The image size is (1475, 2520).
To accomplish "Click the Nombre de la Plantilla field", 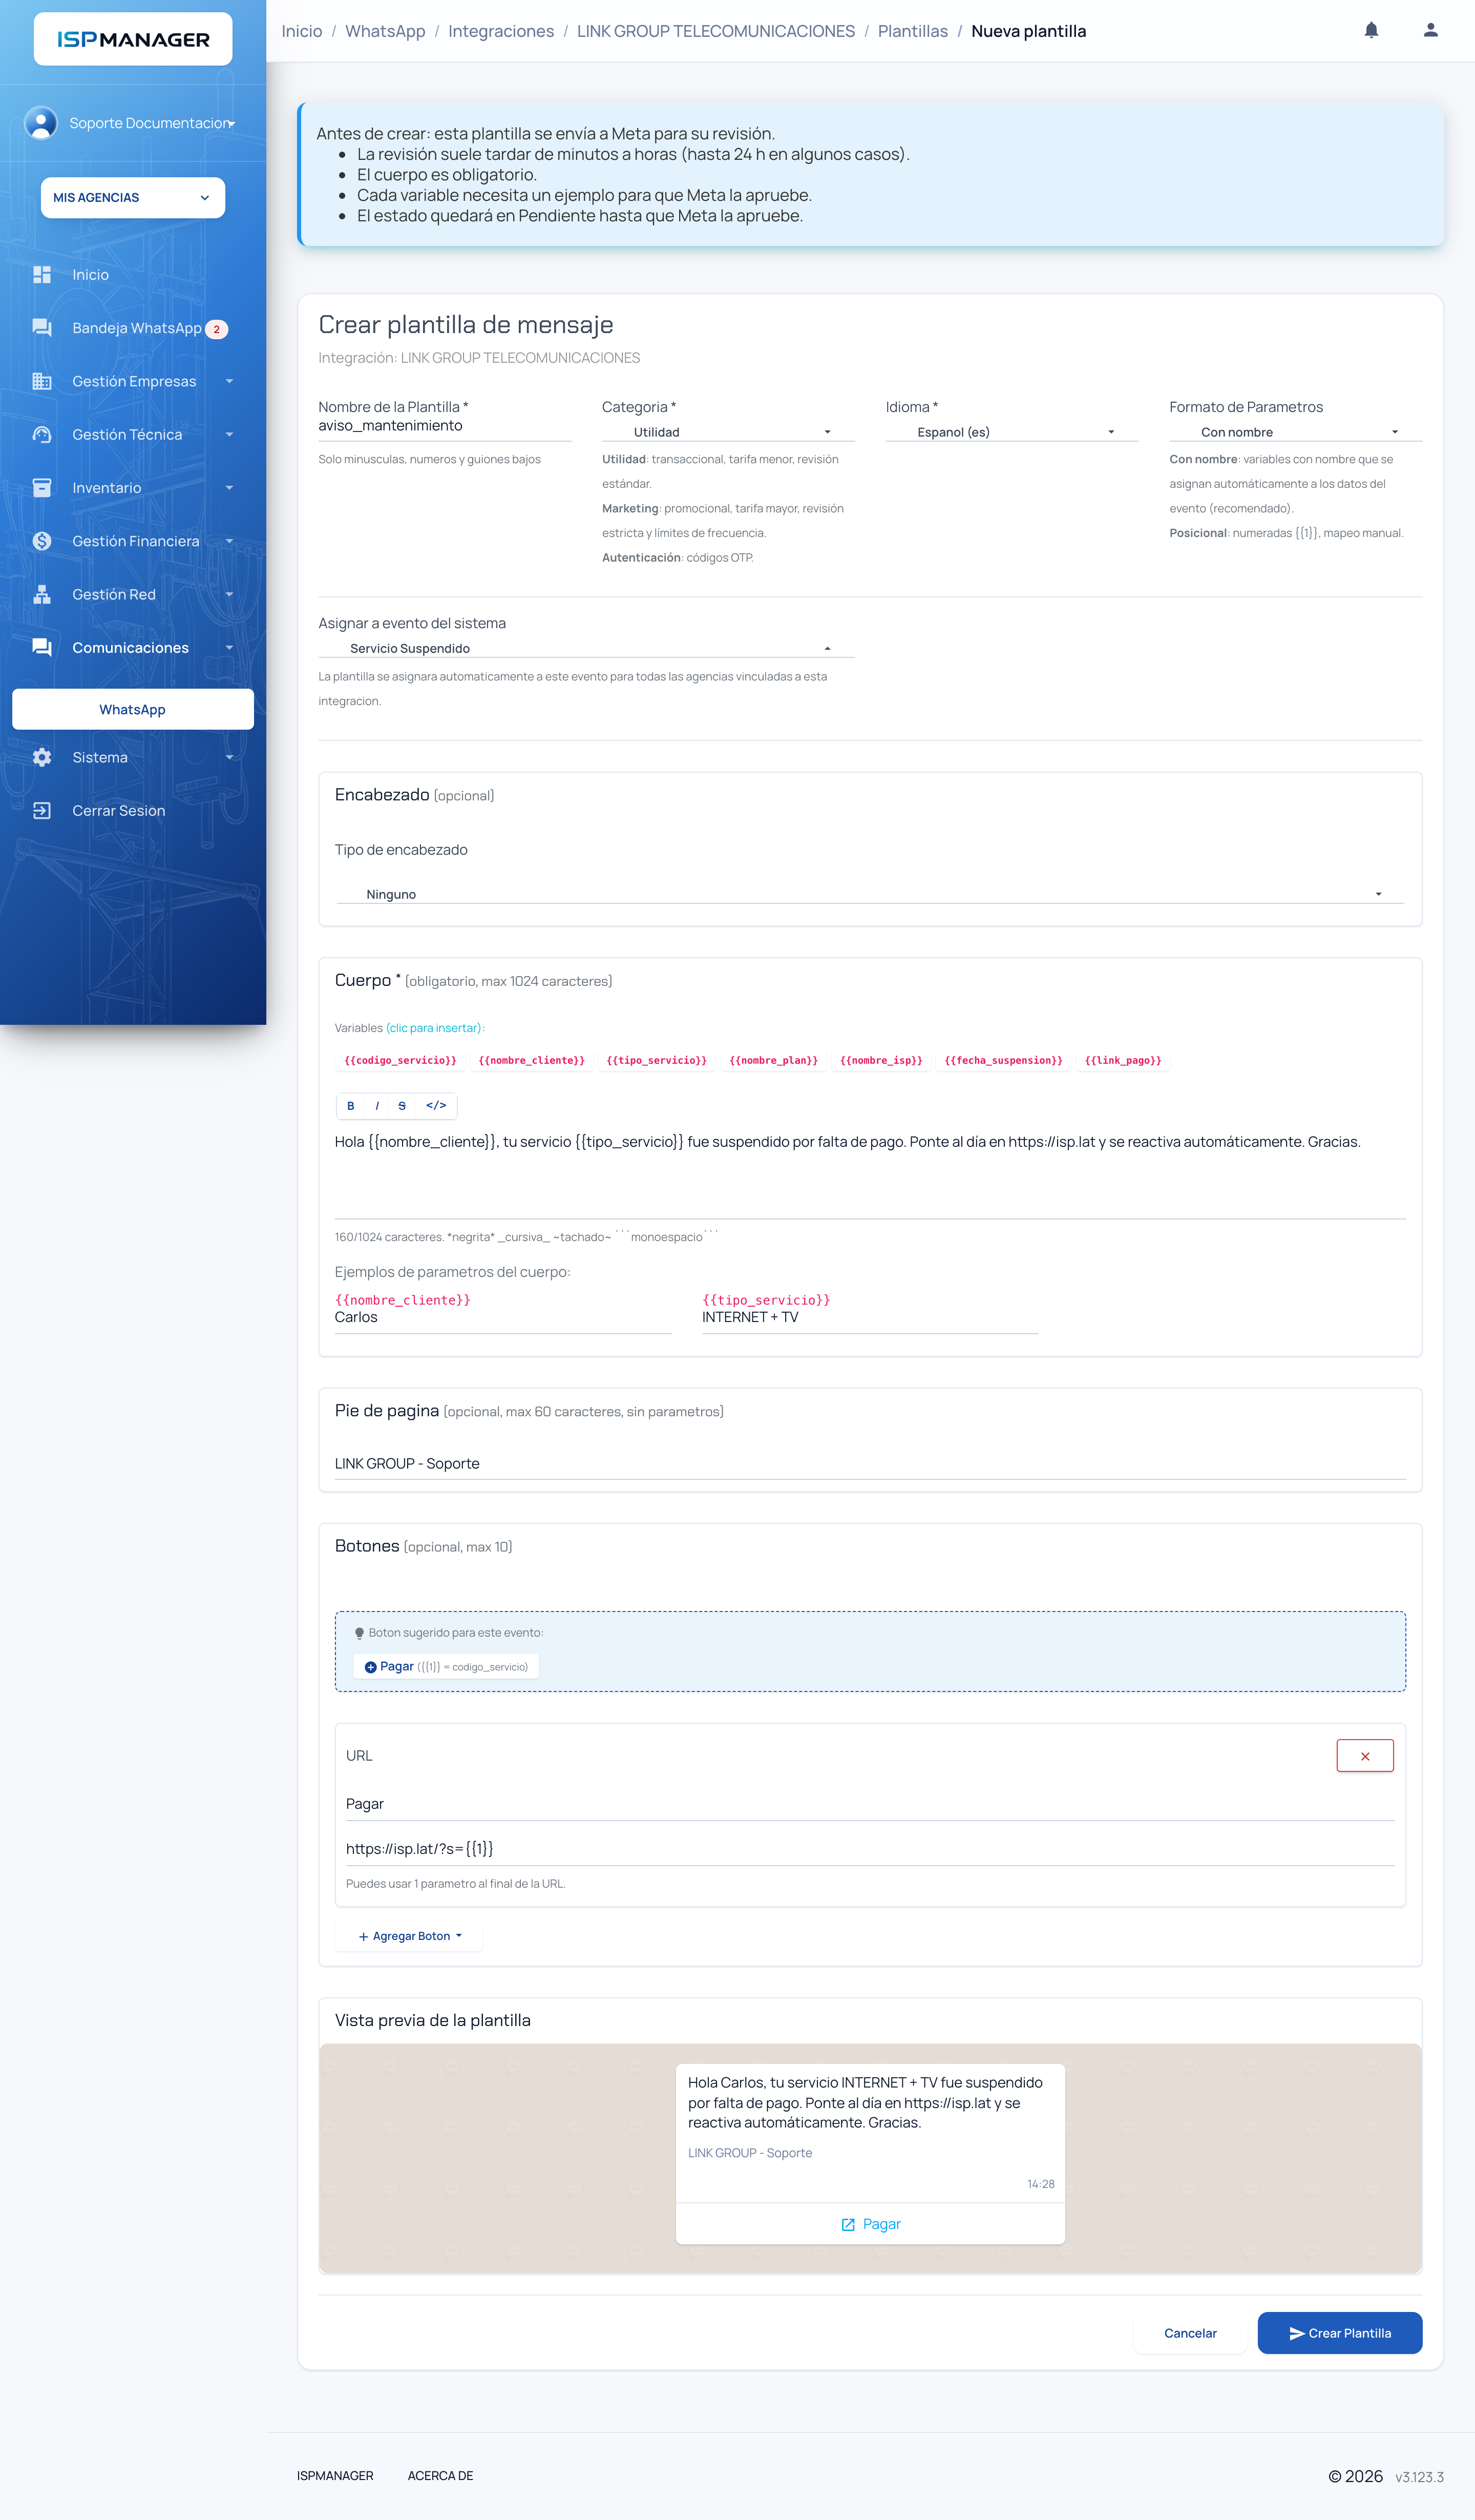I will point(445,426).
